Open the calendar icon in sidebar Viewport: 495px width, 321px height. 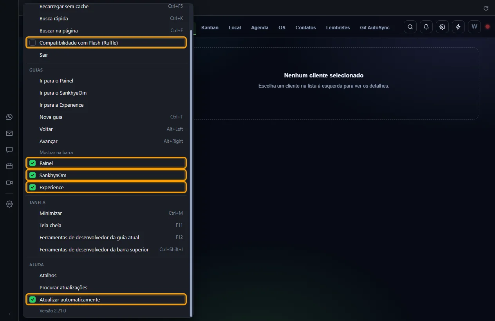point(9,166)
